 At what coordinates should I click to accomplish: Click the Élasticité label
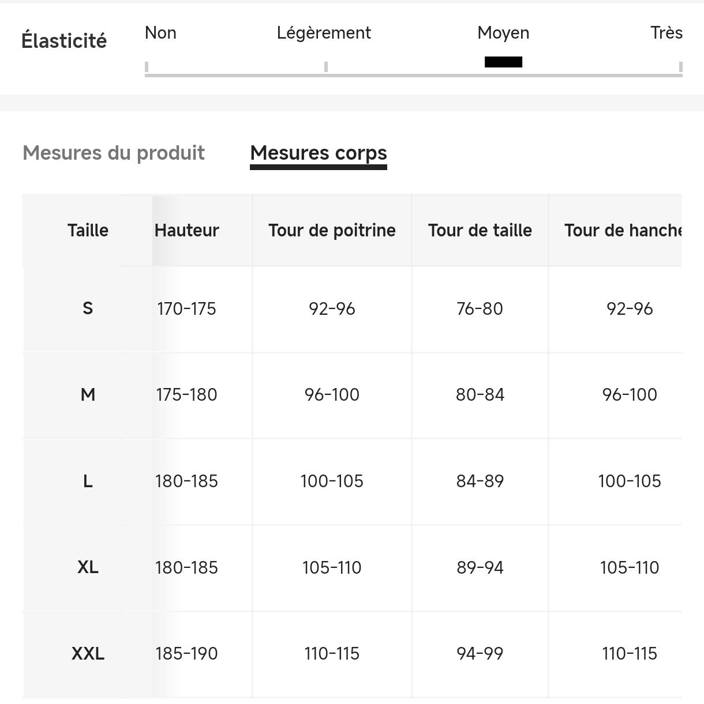(x=64, y=41)
